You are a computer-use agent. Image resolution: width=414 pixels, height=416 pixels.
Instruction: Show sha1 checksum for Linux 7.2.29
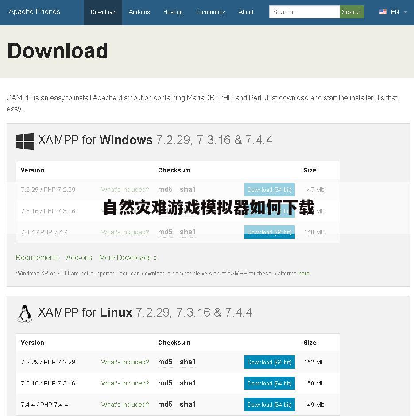pyautogui.click(x=188, y=362)
